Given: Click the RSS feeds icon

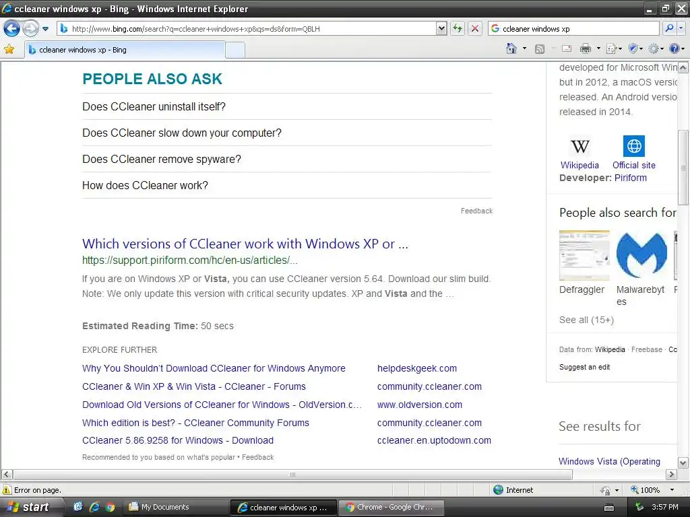Looking at the screenshot, I should tap(540, 48).
